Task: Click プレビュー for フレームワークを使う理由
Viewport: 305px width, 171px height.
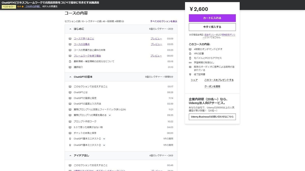Action: click(x=156, y=56)
